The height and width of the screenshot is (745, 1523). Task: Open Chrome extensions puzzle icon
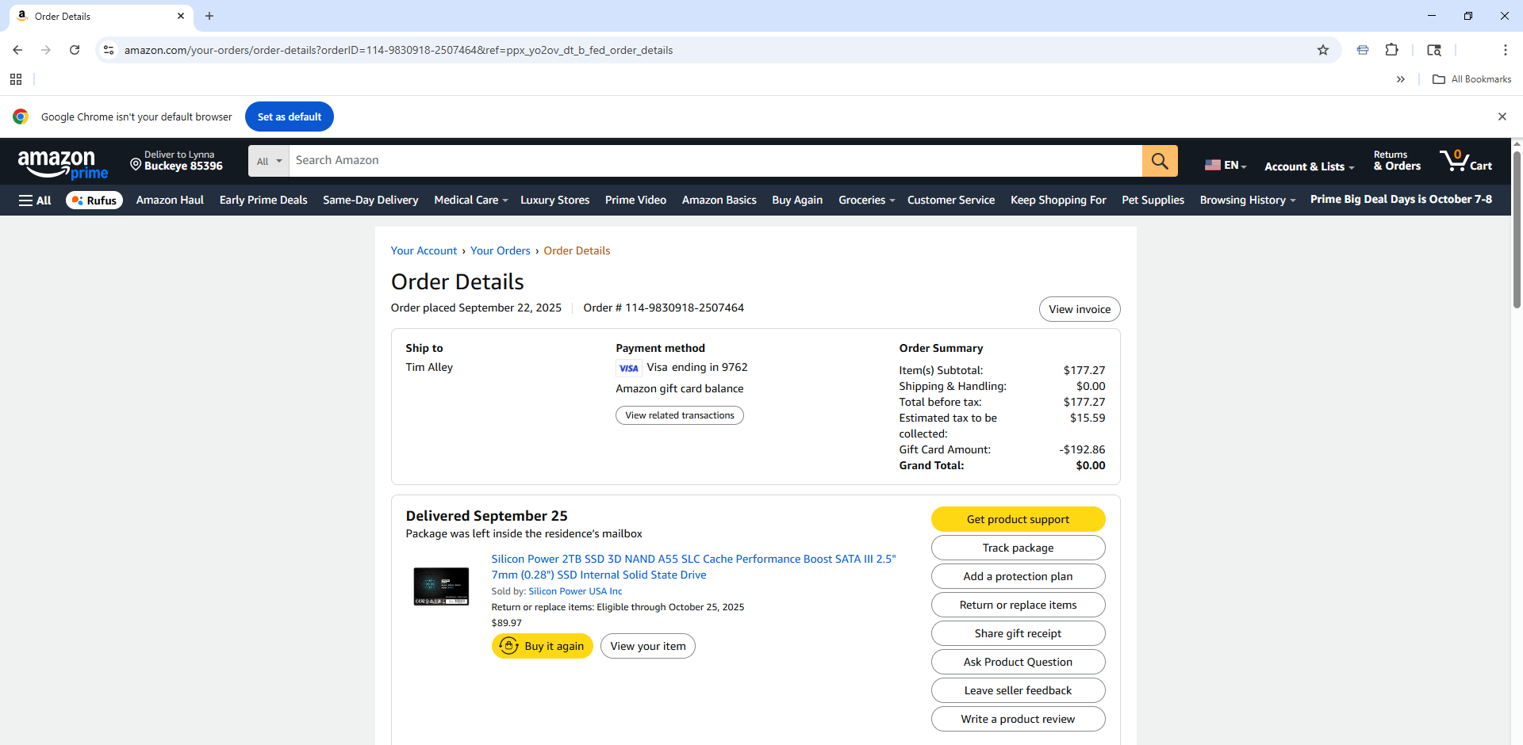[x=1391, y=50]
